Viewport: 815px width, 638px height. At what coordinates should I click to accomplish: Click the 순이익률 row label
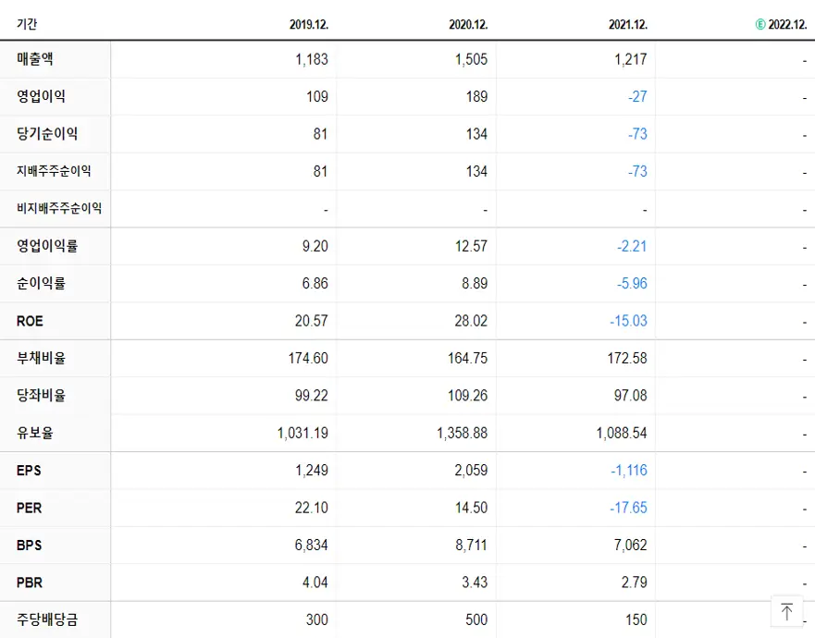click(x=41, y=283)
